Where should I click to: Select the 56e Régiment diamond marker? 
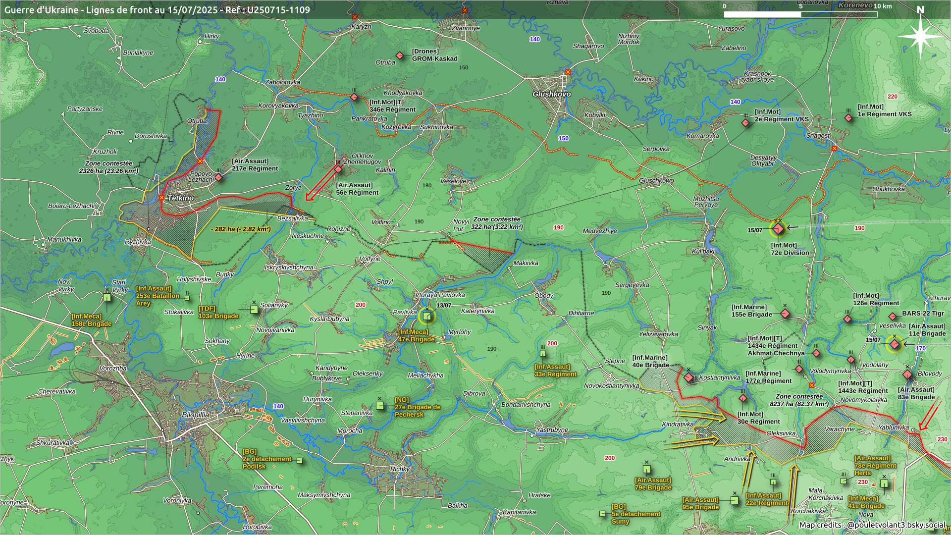(338, 169)
